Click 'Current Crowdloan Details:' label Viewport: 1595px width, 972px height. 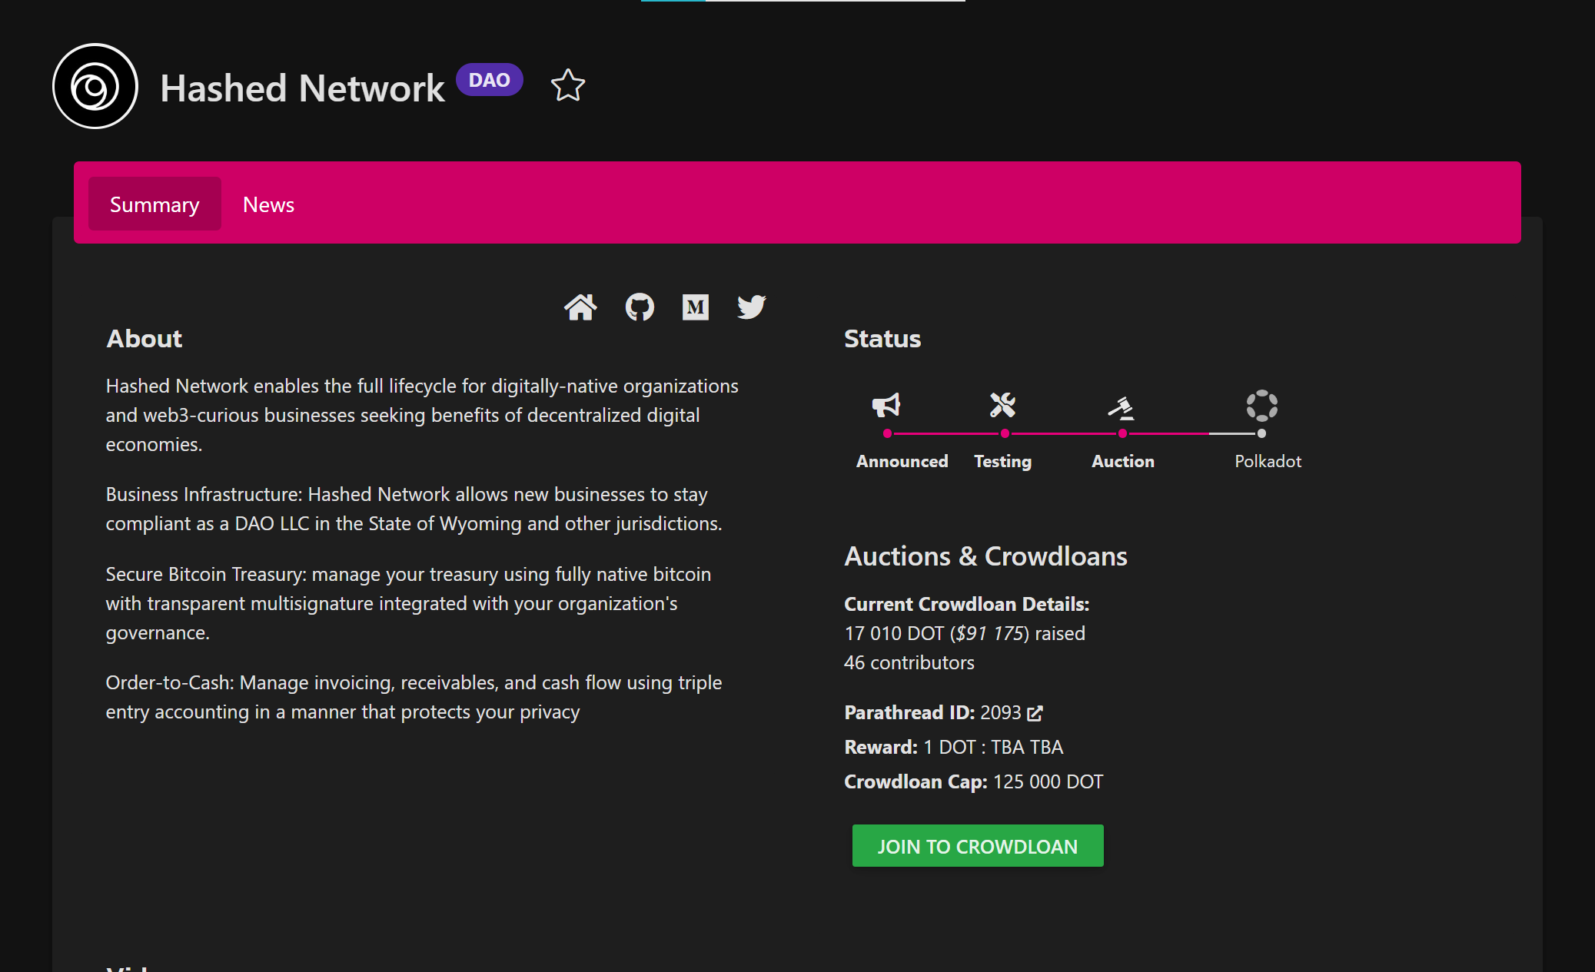(x=967, y=605)
